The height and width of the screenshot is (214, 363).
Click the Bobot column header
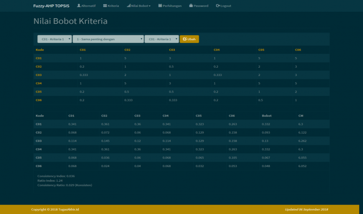[x=267, y=116]
